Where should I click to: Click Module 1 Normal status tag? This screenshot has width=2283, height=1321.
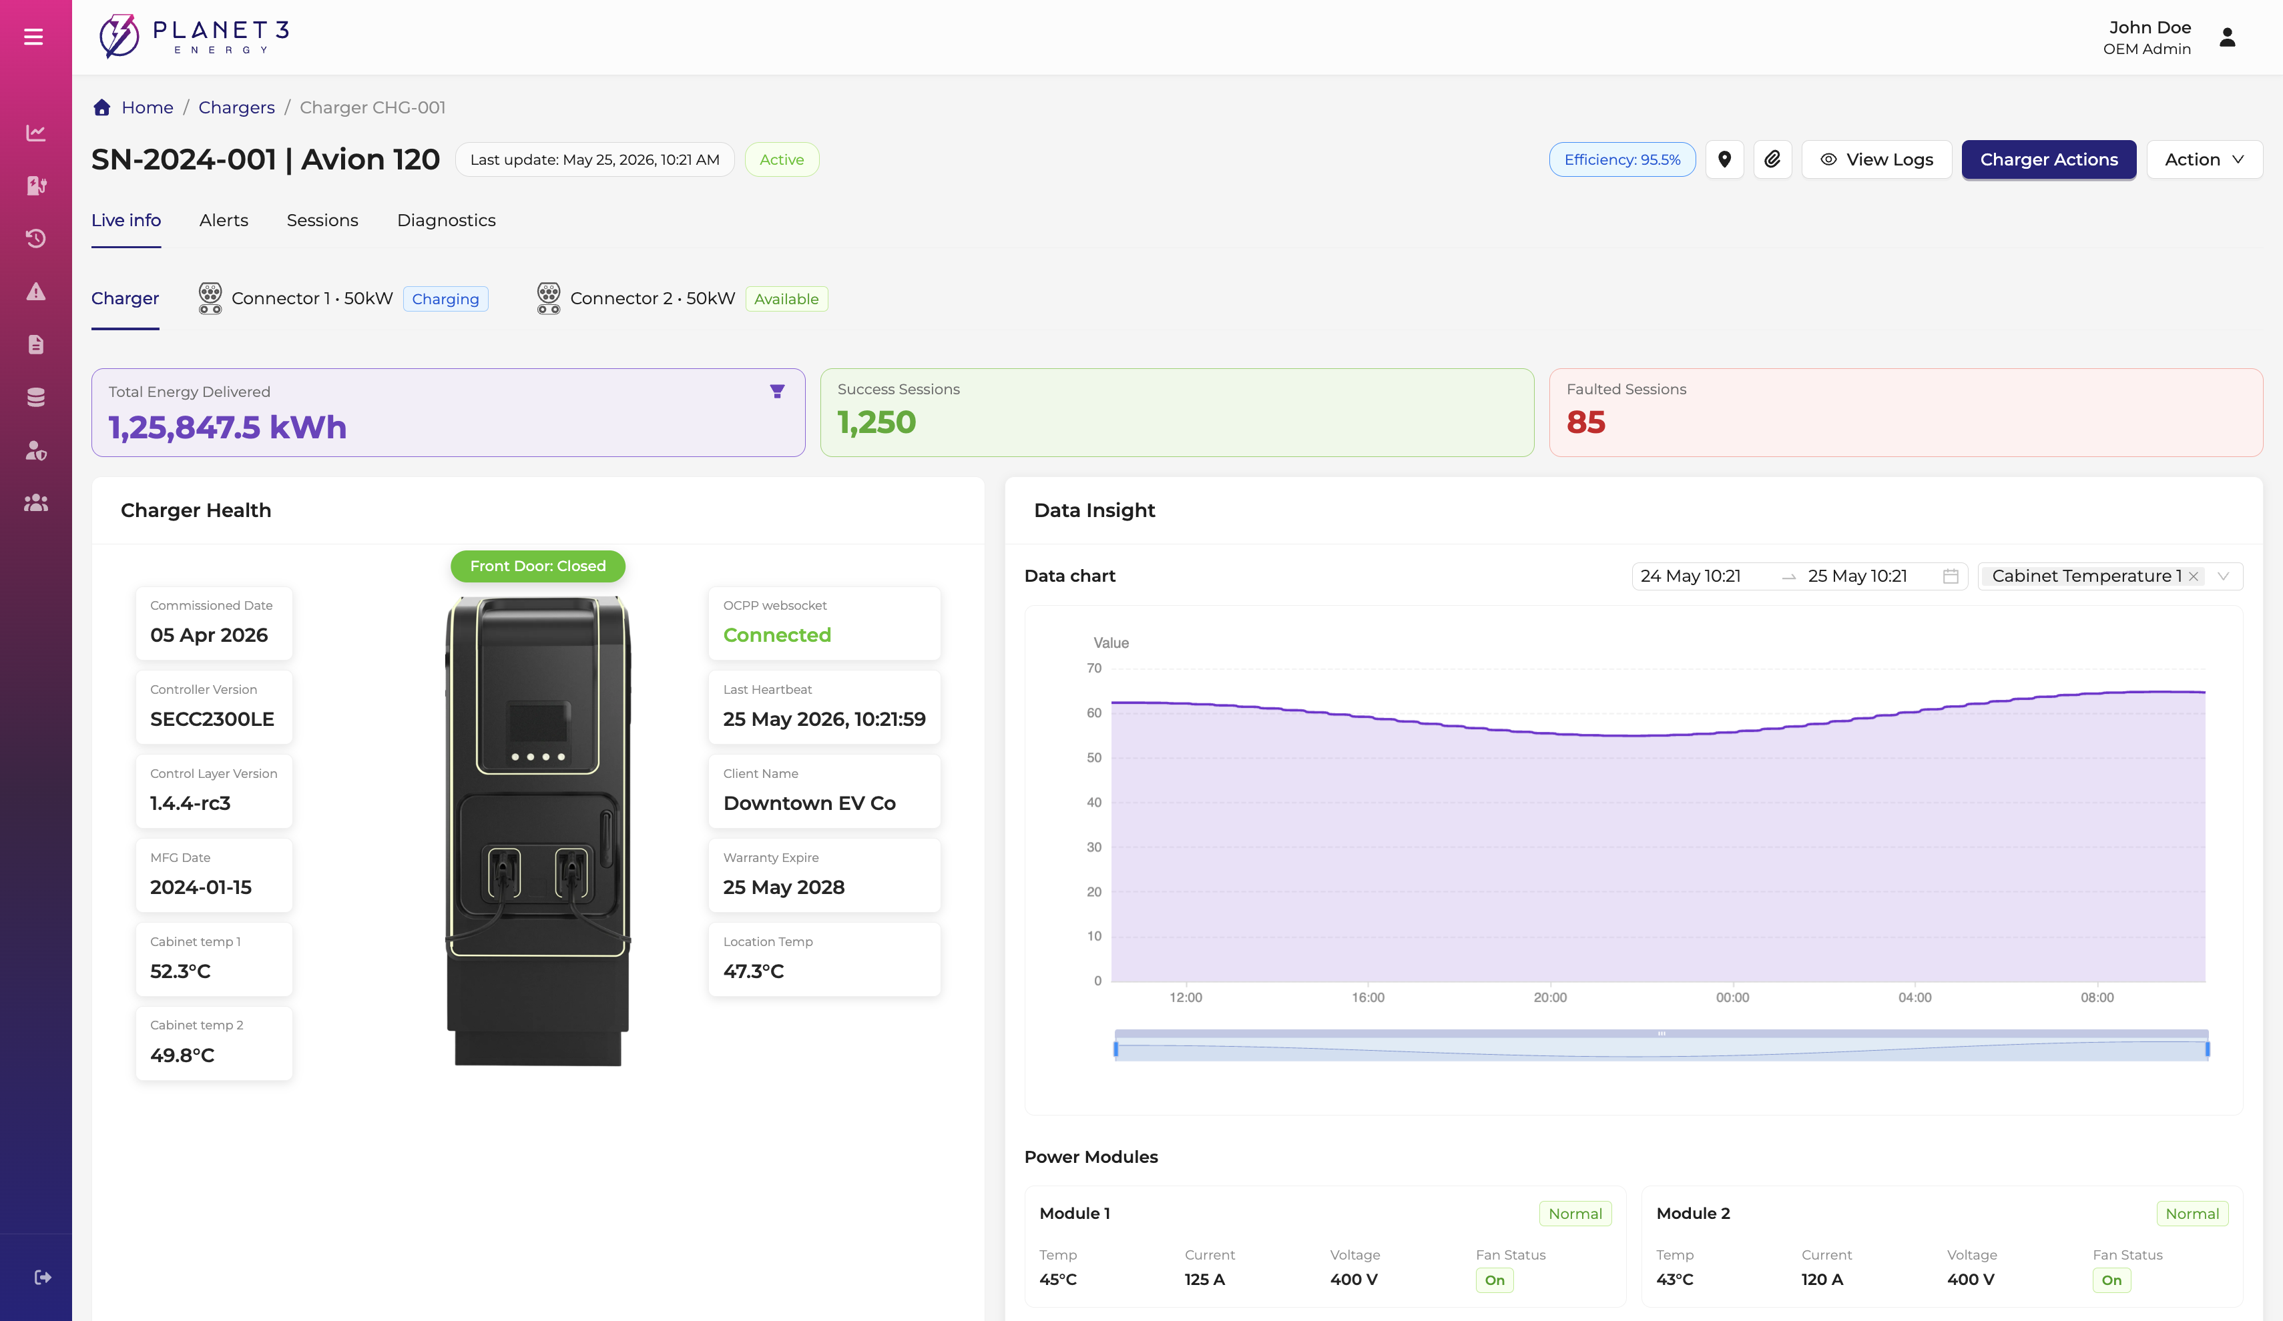pyautogui.click(x=1575, y=1214)
